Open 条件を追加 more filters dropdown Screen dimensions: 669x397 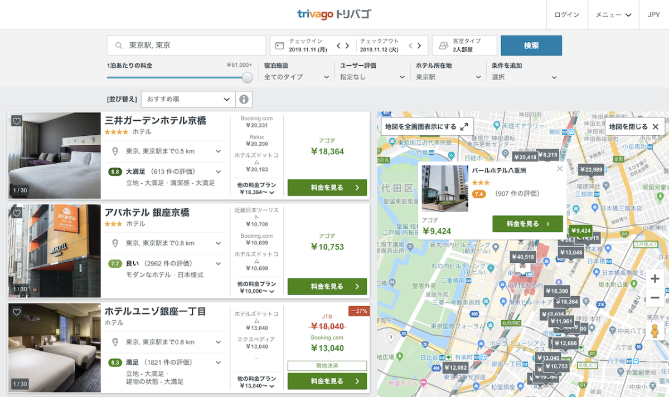click(x=524, y=72)
